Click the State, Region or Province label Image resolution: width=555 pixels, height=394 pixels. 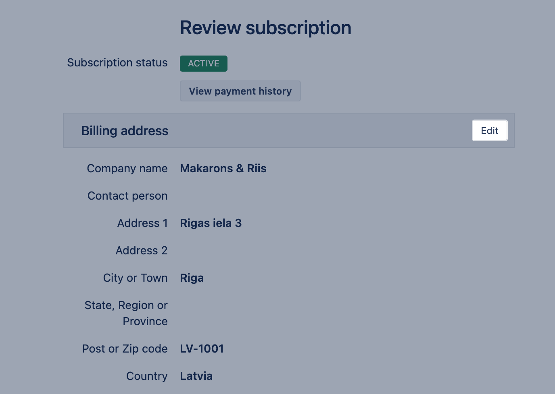126,313
